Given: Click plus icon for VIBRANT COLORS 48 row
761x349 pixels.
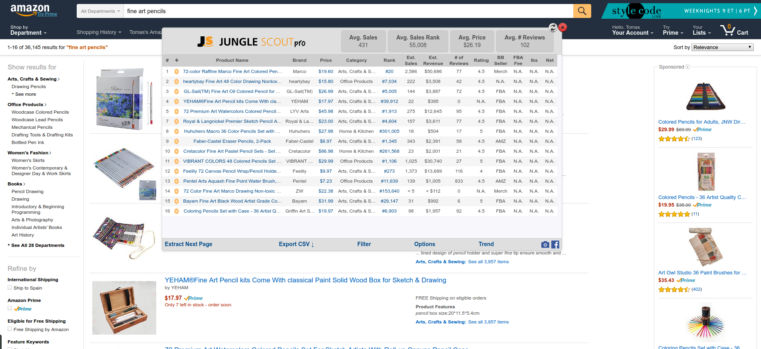Looking at the screenshot, I should click(177, 162).
